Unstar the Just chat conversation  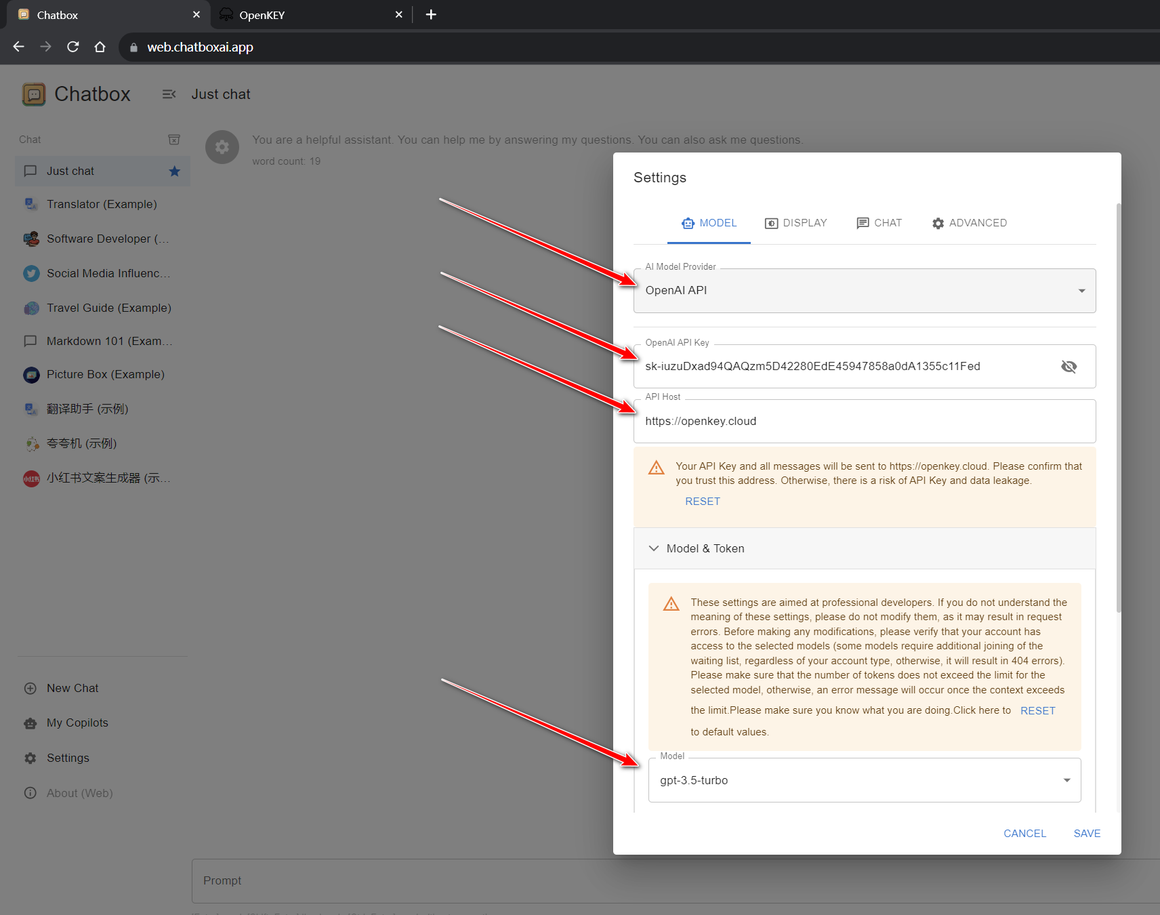175,171
